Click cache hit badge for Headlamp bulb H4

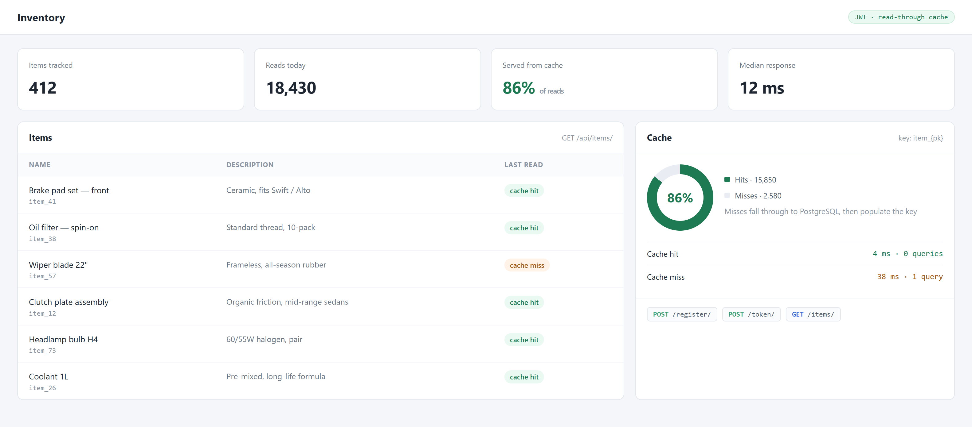[524, 340]
